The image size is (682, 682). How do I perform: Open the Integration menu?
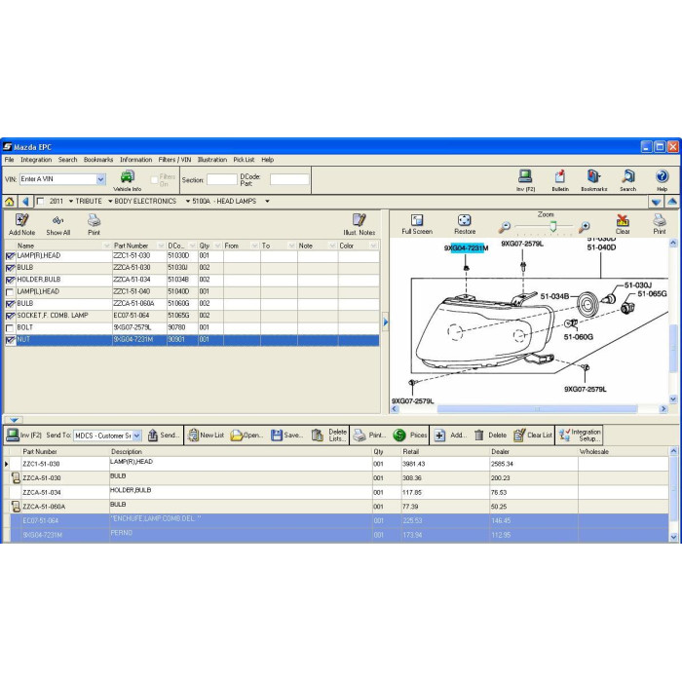tap(36, 160)
